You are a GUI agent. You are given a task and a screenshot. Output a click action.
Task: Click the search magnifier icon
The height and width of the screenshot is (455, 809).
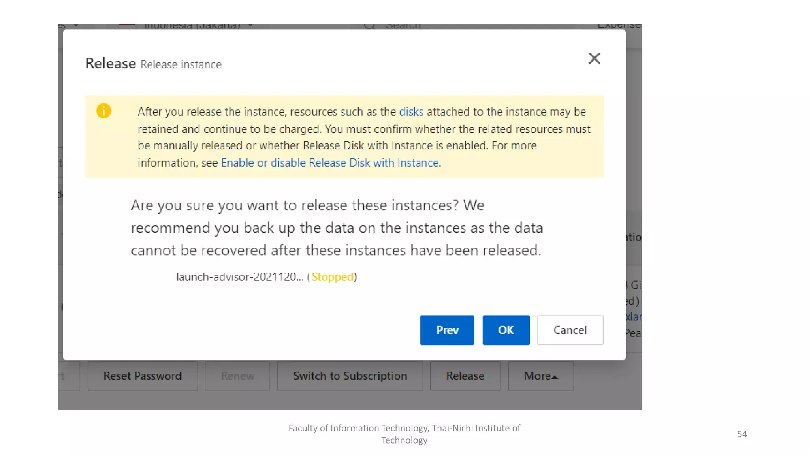tap(369, 26)
